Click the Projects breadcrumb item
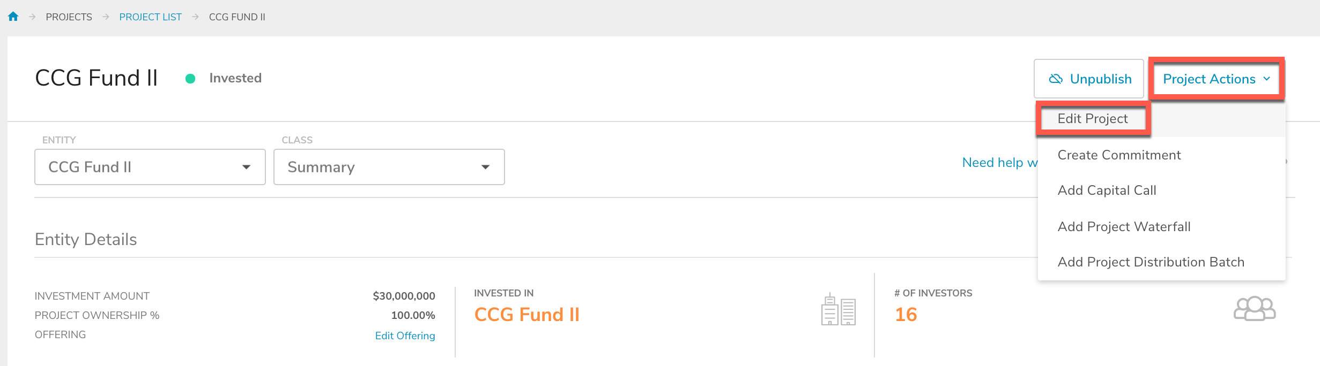This screenshot has width=1320, height=366. click(x=69, y=17)
